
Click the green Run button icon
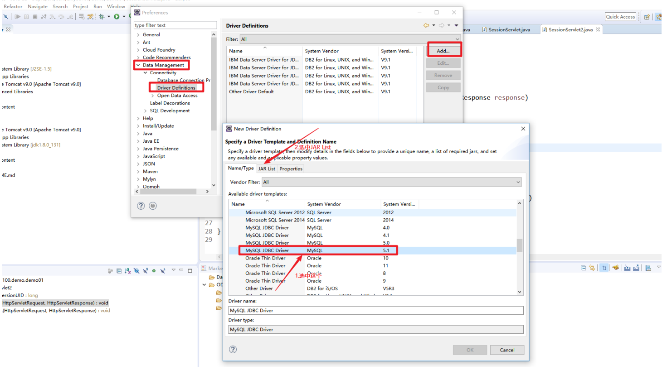tap(117, 17)
